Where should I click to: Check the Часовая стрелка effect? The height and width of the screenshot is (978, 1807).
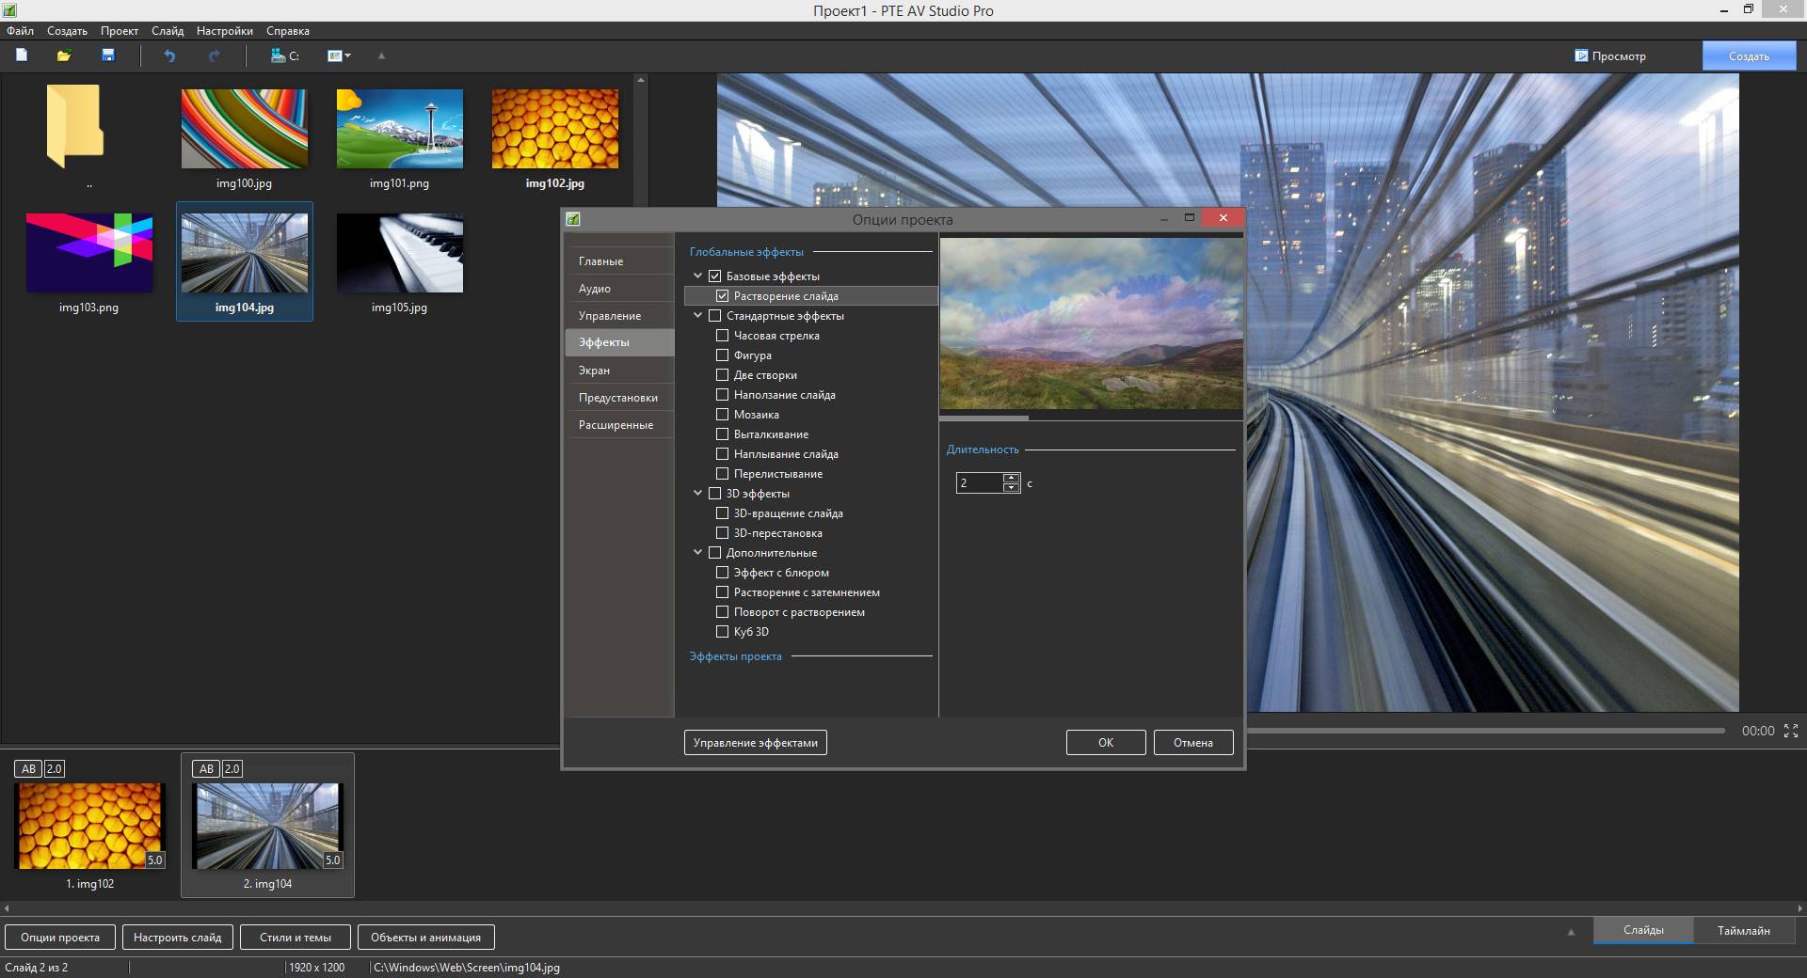coord(722,336)
